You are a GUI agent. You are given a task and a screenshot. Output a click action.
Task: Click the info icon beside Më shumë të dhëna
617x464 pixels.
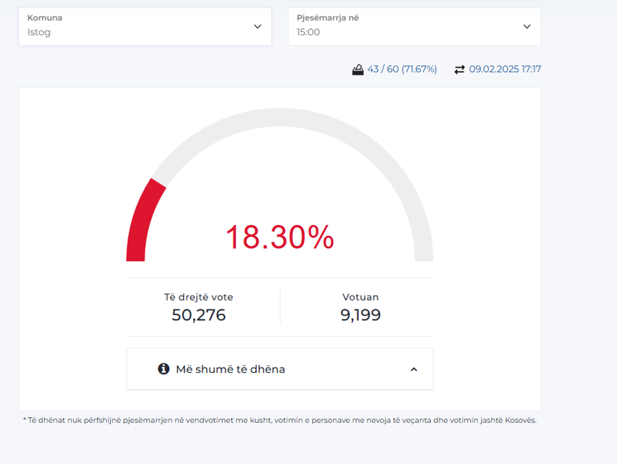pos(164,369)
